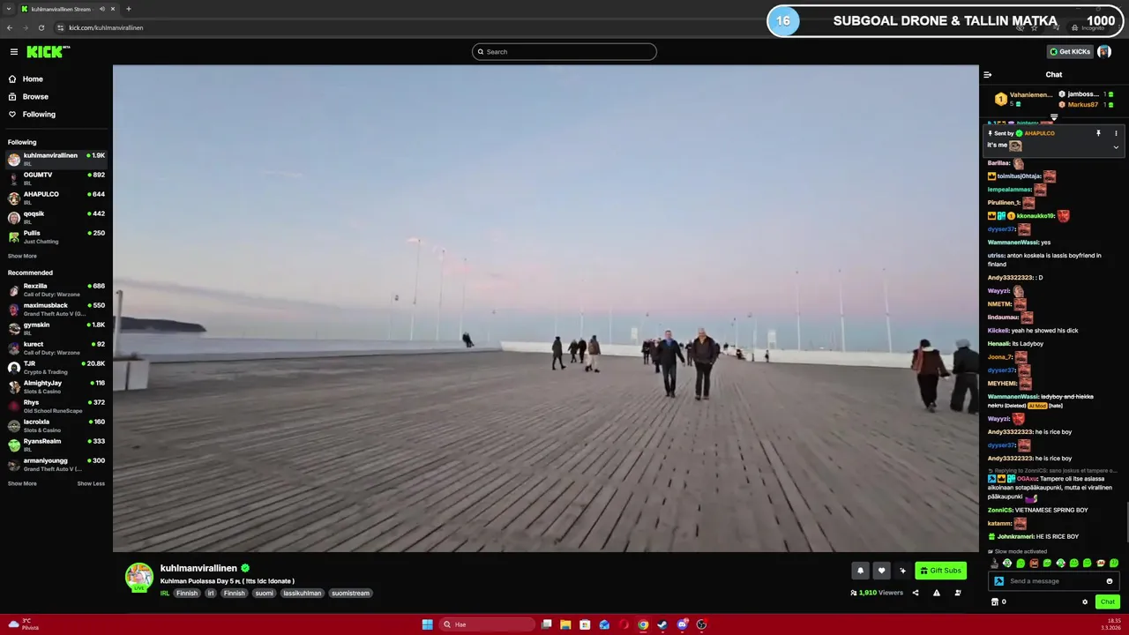The image size is (1129, 635).
Task: Open gymskin recommended channel
Action: [x=56, y=328]
